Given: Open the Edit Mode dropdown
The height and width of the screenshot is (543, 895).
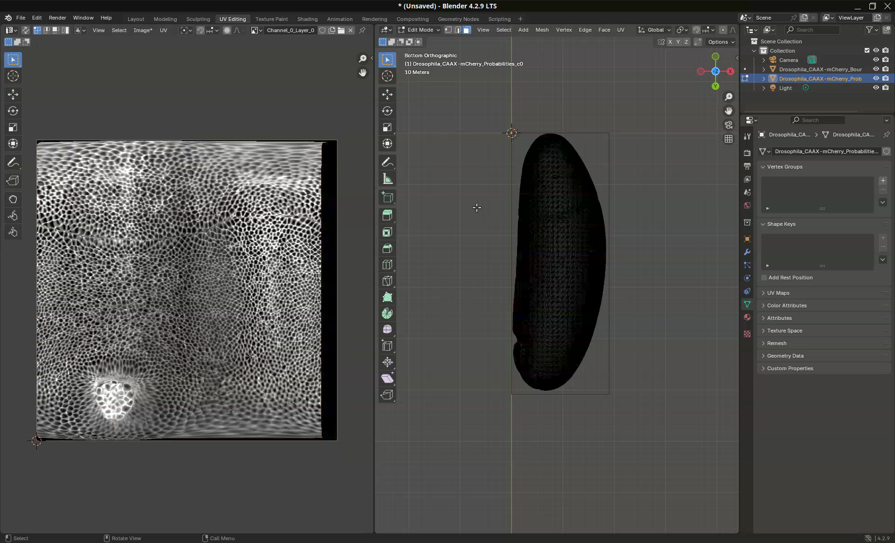Looking at the screenshot, I should coord(419,30).
